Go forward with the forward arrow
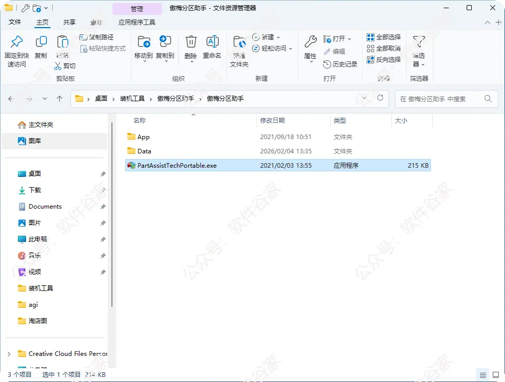Image resolution: width=505 pixels, height=382 pixels. pos(29,99)
